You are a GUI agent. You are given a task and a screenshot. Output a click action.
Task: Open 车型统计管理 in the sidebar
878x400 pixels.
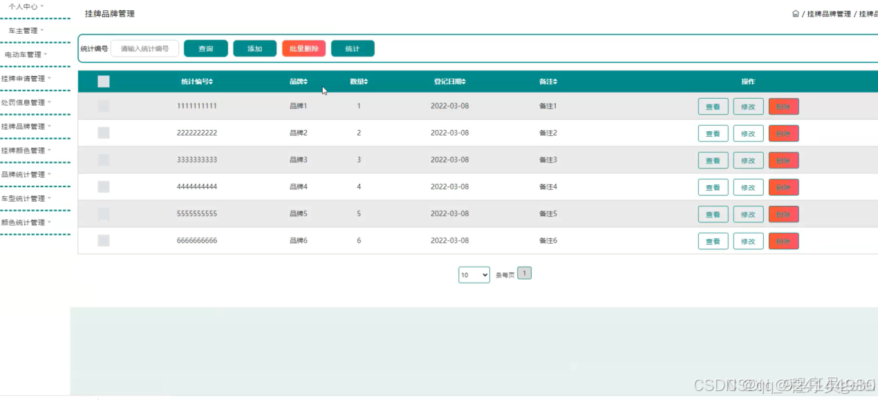[x=26, y=198]
